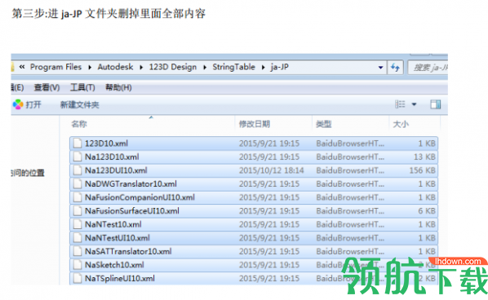Select file NaTSplineUI10.xml
Screen dimensions: 488x300
254,278
